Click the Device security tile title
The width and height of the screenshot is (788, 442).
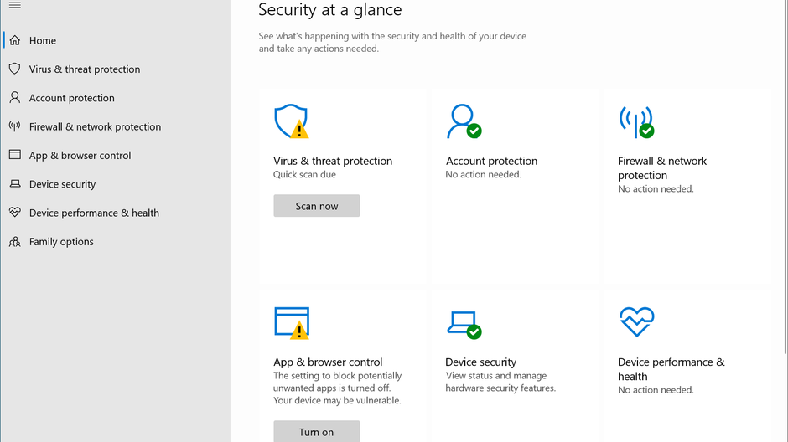pyautogui.click(x=480, y=362)
